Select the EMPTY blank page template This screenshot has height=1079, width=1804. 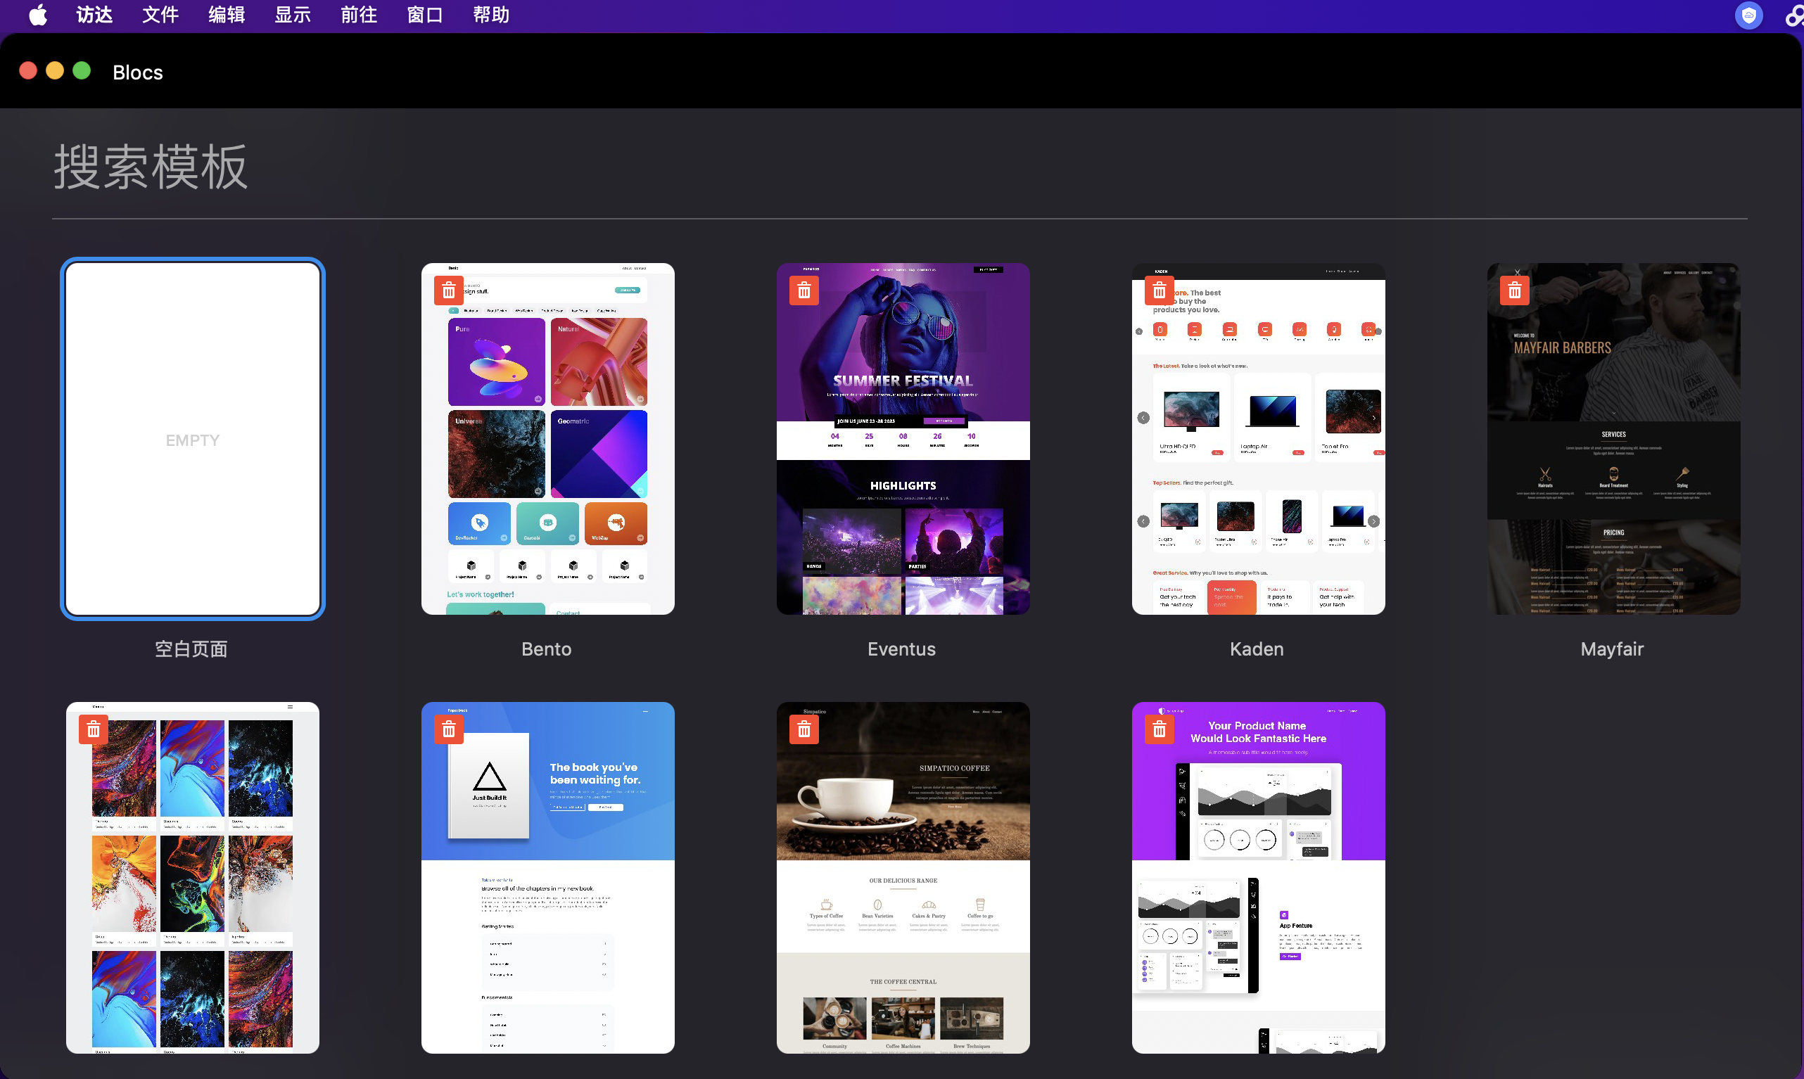pyautogui.click(x=193, y=439)
